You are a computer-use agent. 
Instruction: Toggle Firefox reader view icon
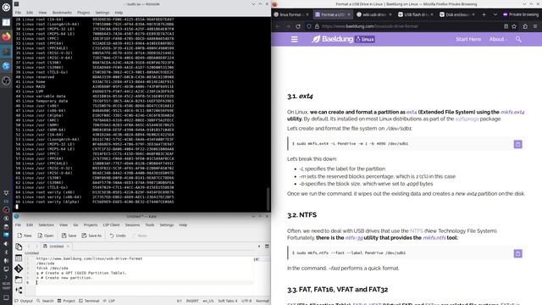506,26
